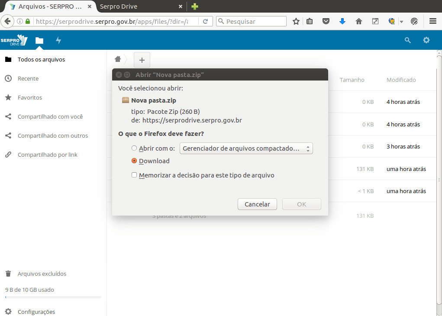442x316 pixels.
Task: Bookmark this page with the star icon
Action: coord(296,21)
